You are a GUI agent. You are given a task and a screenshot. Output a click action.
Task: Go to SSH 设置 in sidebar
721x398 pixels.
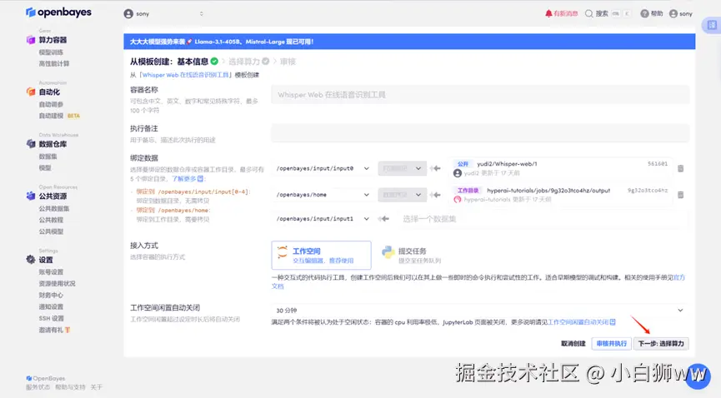tap(51, 318)
